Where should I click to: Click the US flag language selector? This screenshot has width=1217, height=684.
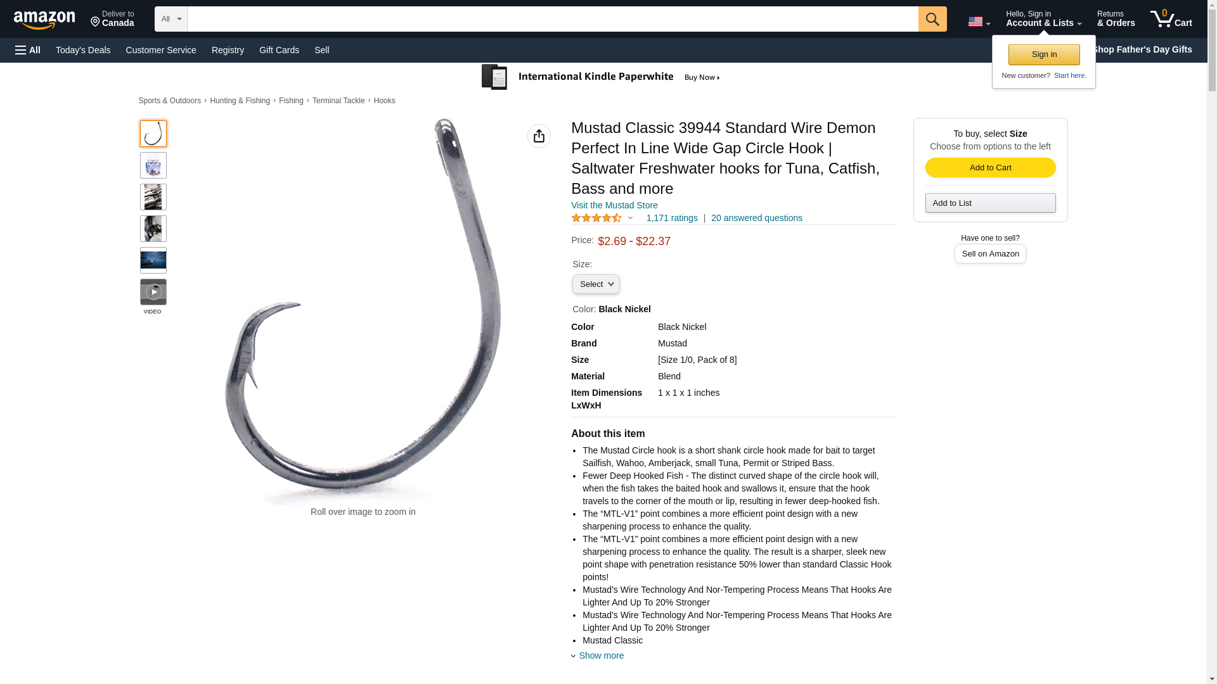tap(979, 22)
